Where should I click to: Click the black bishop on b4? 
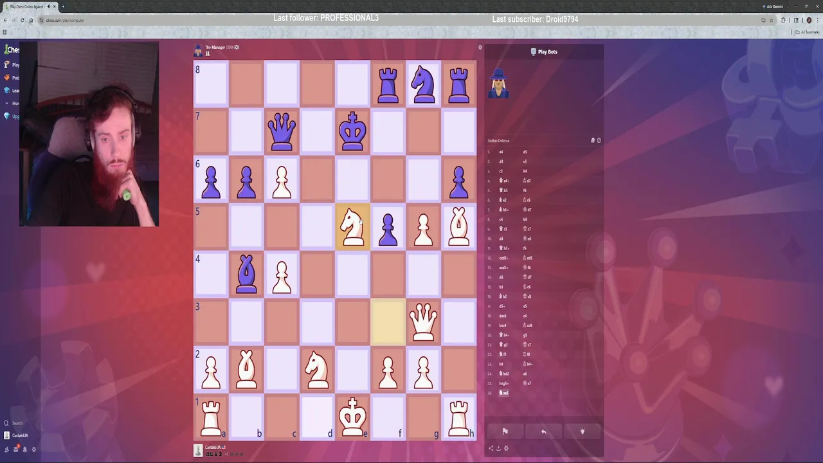click(x=246, y=275)
